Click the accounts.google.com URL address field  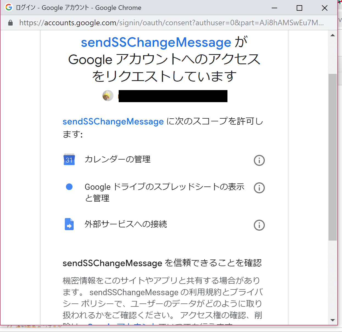click(170, 23)
